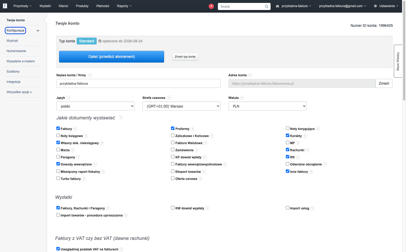Enable Zaliczkowe i Końcowe checkbox
This screenshot has height=252, width=406.
tap(173, 135)
